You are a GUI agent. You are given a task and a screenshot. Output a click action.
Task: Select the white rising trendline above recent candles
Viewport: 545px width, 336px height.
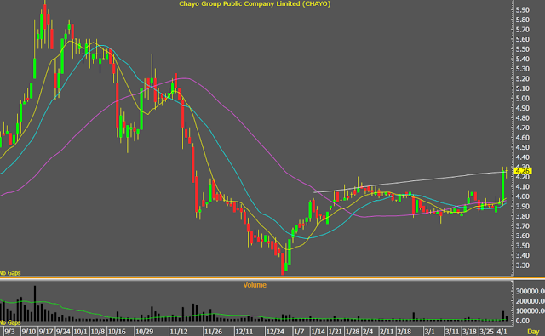click(x=410, y=181)
